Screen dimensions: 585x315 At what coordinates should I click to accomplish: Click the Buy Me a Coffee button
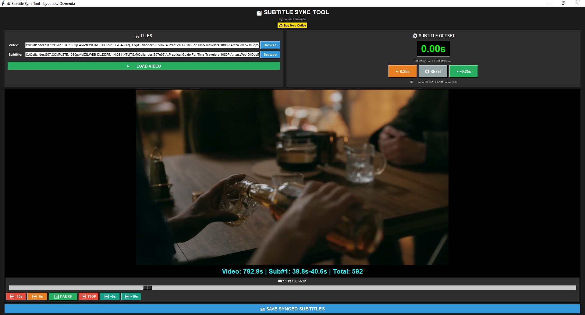point(292,26)
